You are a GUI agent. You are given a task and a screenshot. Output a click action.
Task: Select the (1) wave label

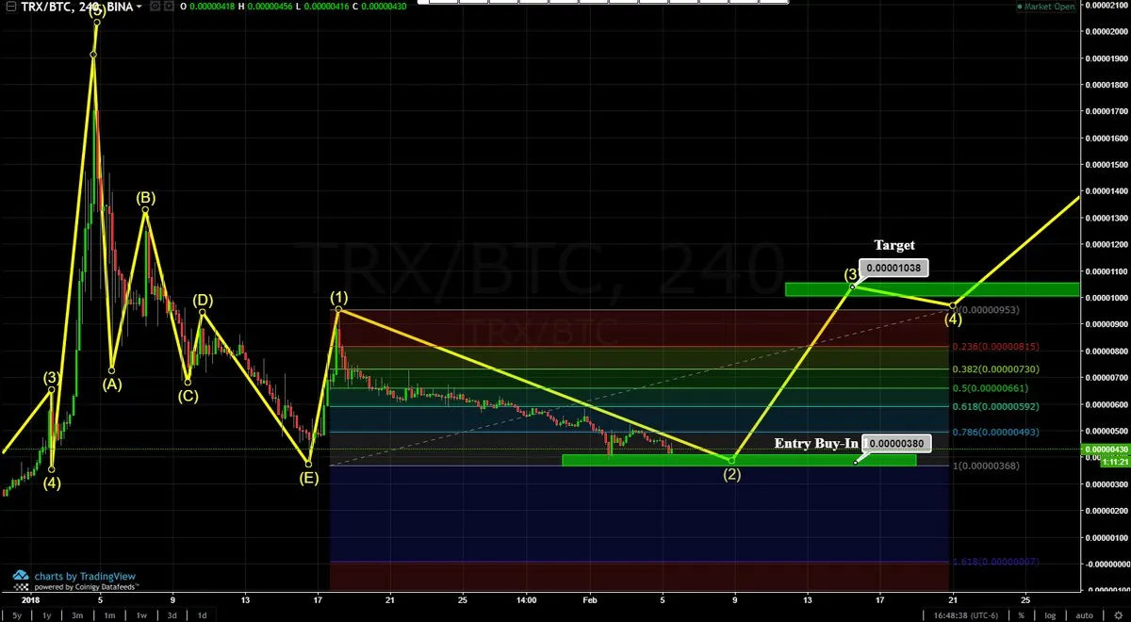[338, 298]
